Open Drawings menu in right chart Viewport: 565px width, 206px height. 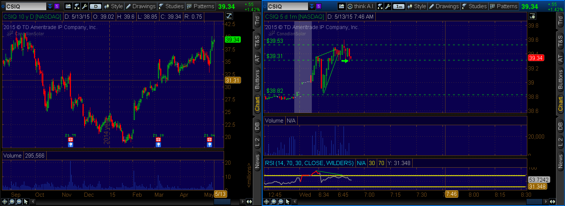tap(444, 6)
